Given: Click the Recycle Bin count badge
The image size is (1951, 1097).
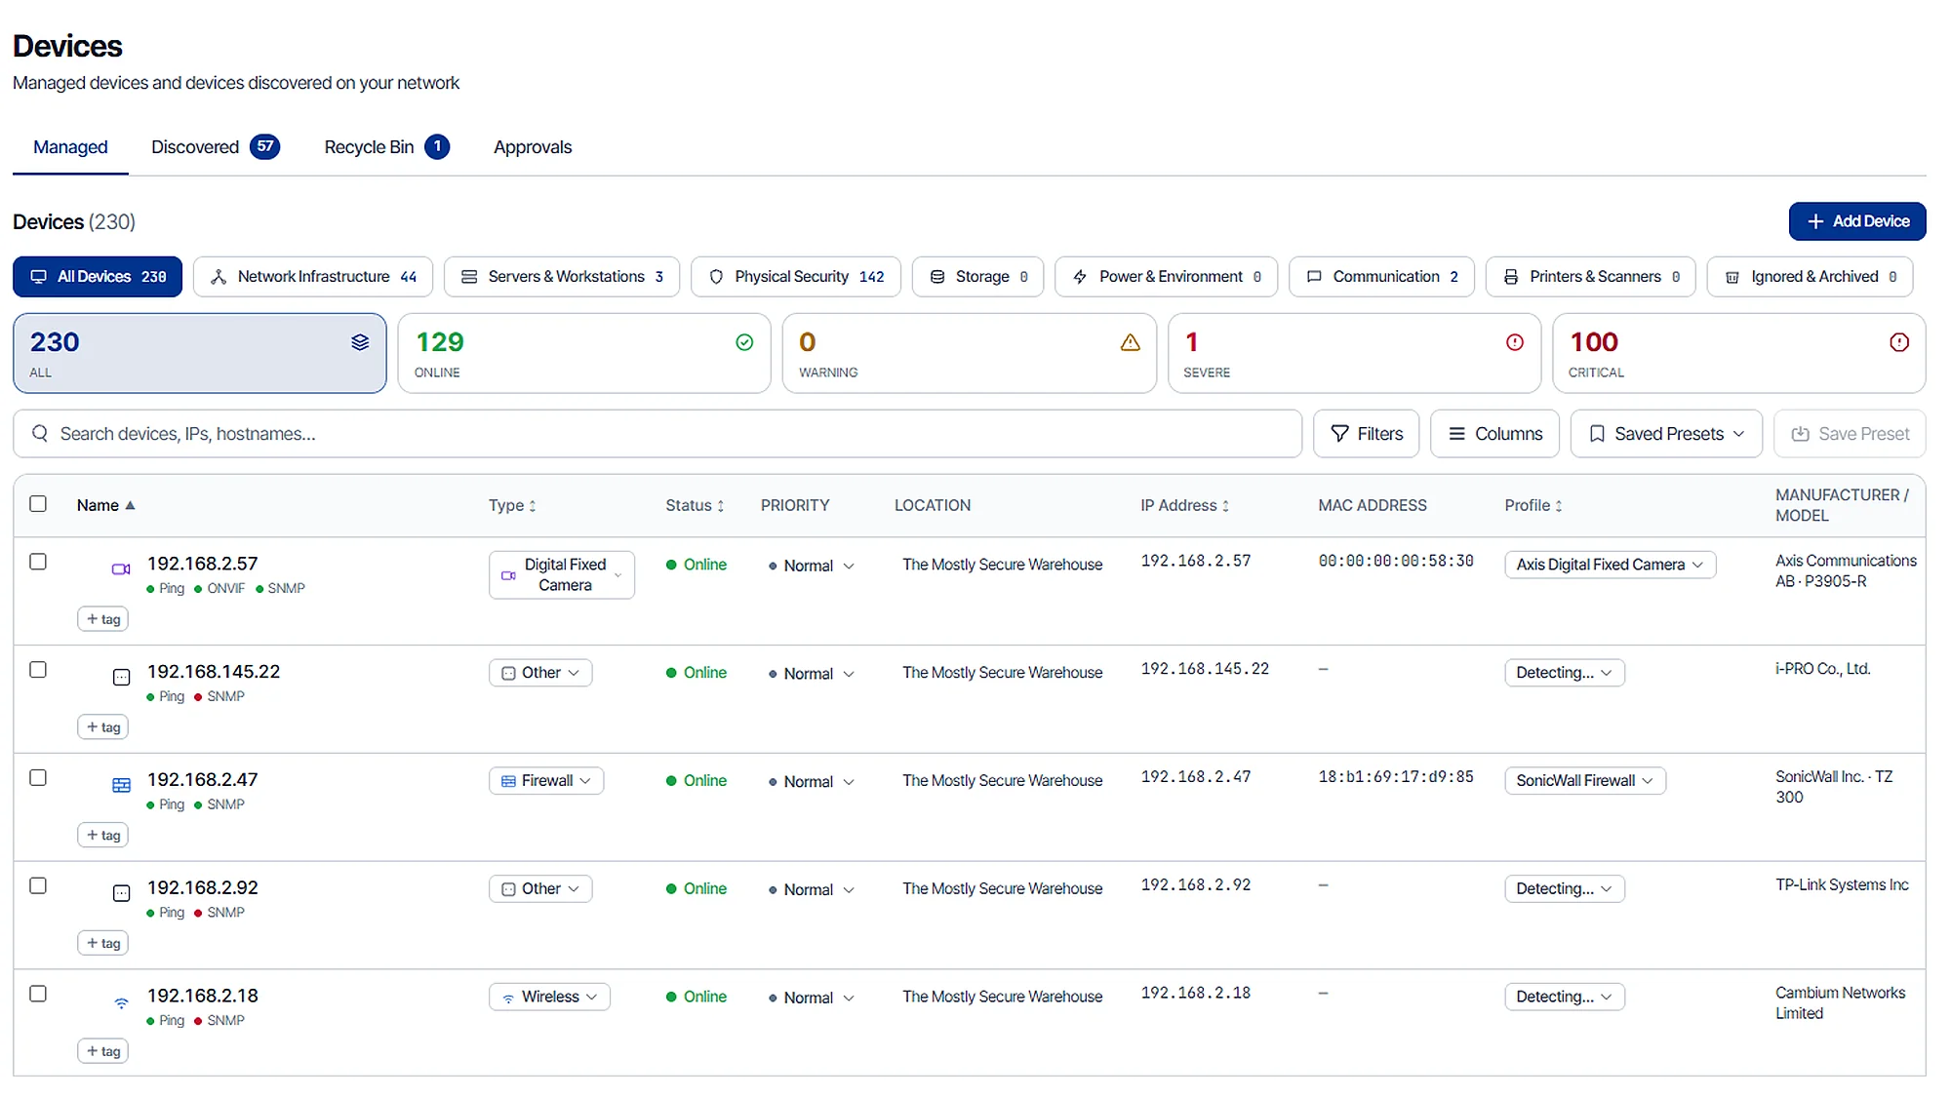Looking at the screenshot, I should click(x=437, y=146).
